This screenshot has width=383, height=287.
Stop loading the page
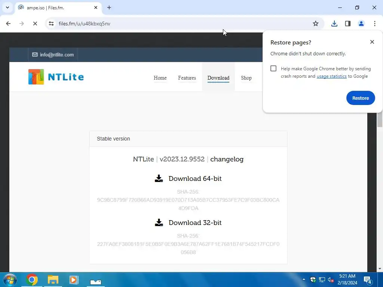[35, 24]
